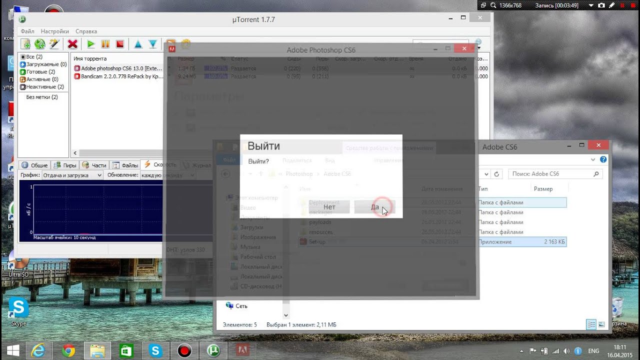Screen dimensions: 640x360
Task: Show hidden tray icons arrow
Action: coord(521,351)
